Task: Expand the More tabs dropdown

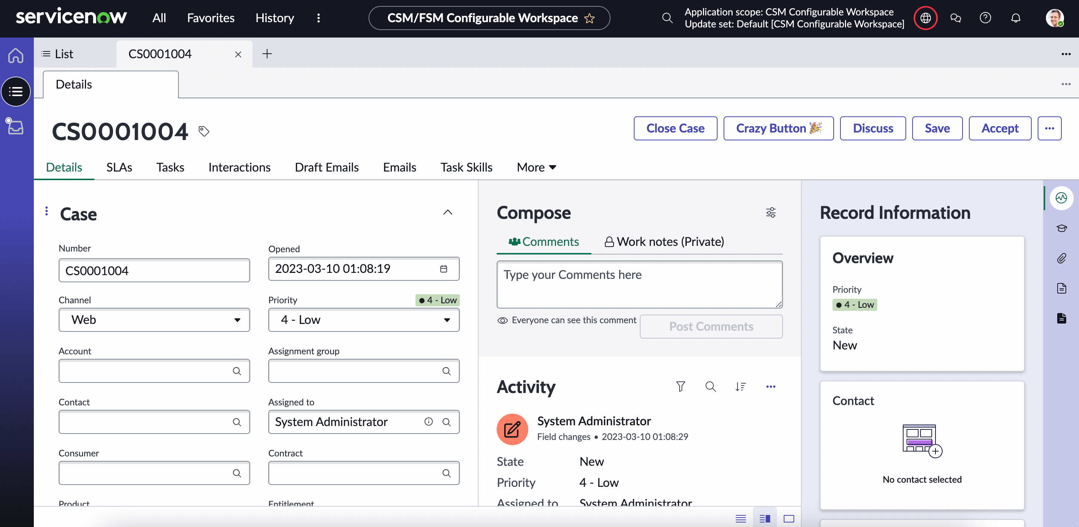Action: [x=536, y=167]
